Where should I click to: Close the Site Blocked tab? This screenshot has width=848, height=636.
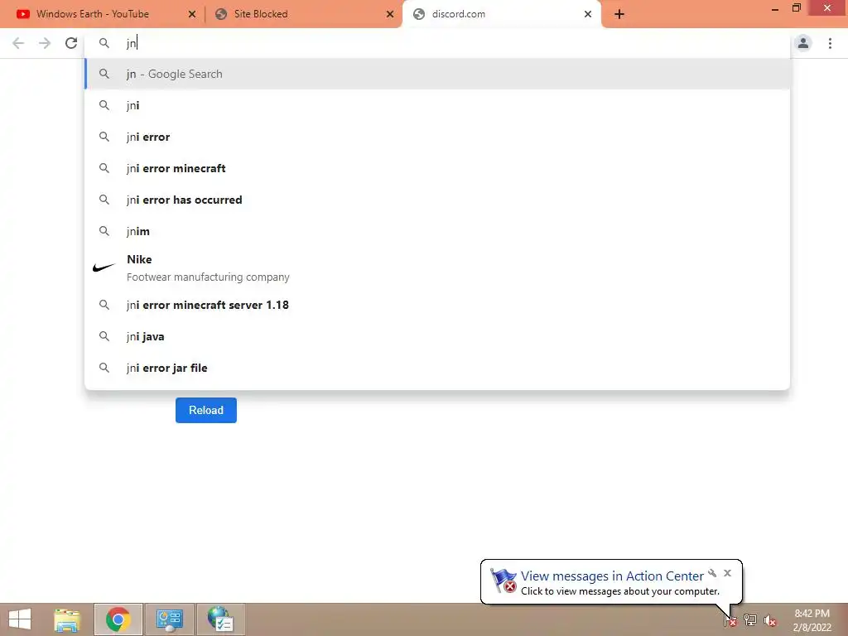(390, 15)
